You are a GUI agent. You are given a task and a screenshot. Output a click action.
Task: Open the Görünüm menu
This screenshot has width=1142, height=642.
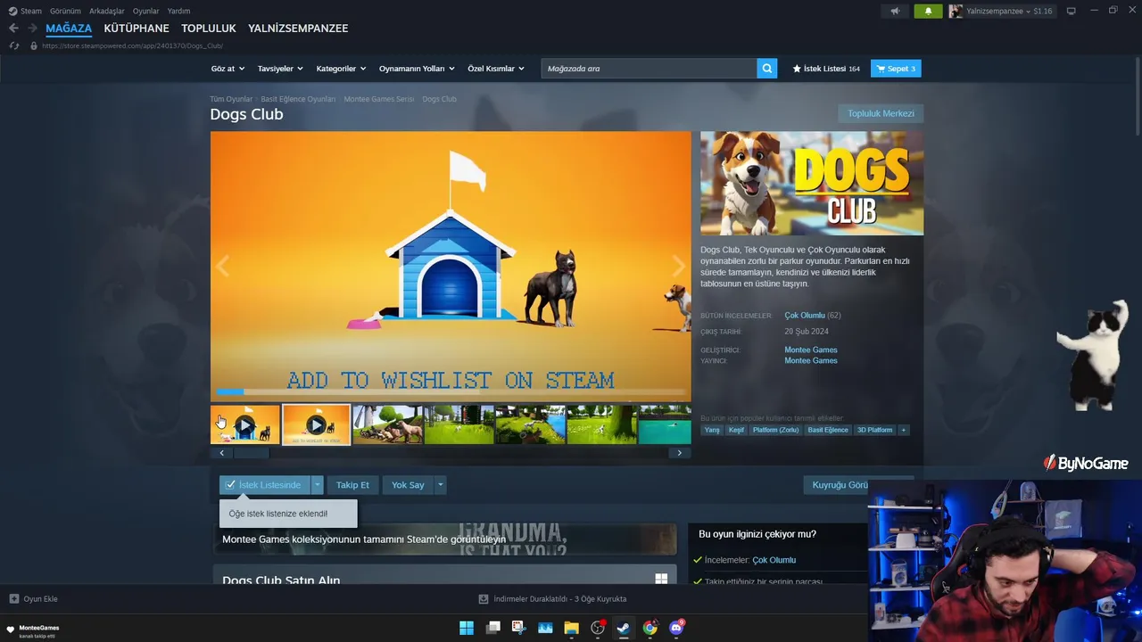point(65,11)
